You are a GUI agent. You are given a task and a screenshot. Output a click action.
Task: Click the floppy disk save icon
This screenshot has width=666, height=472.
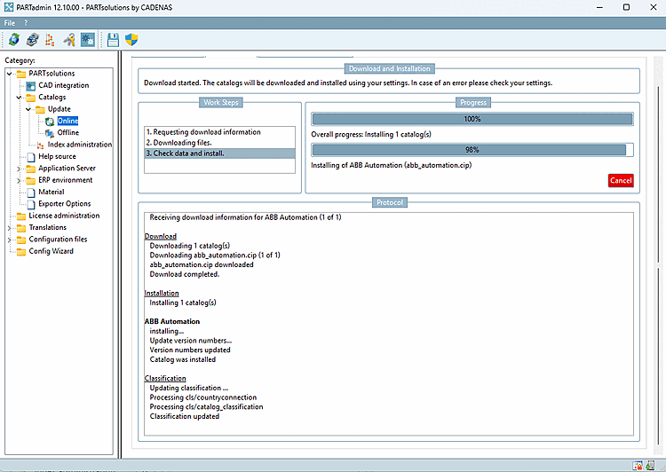pos(113,40)
